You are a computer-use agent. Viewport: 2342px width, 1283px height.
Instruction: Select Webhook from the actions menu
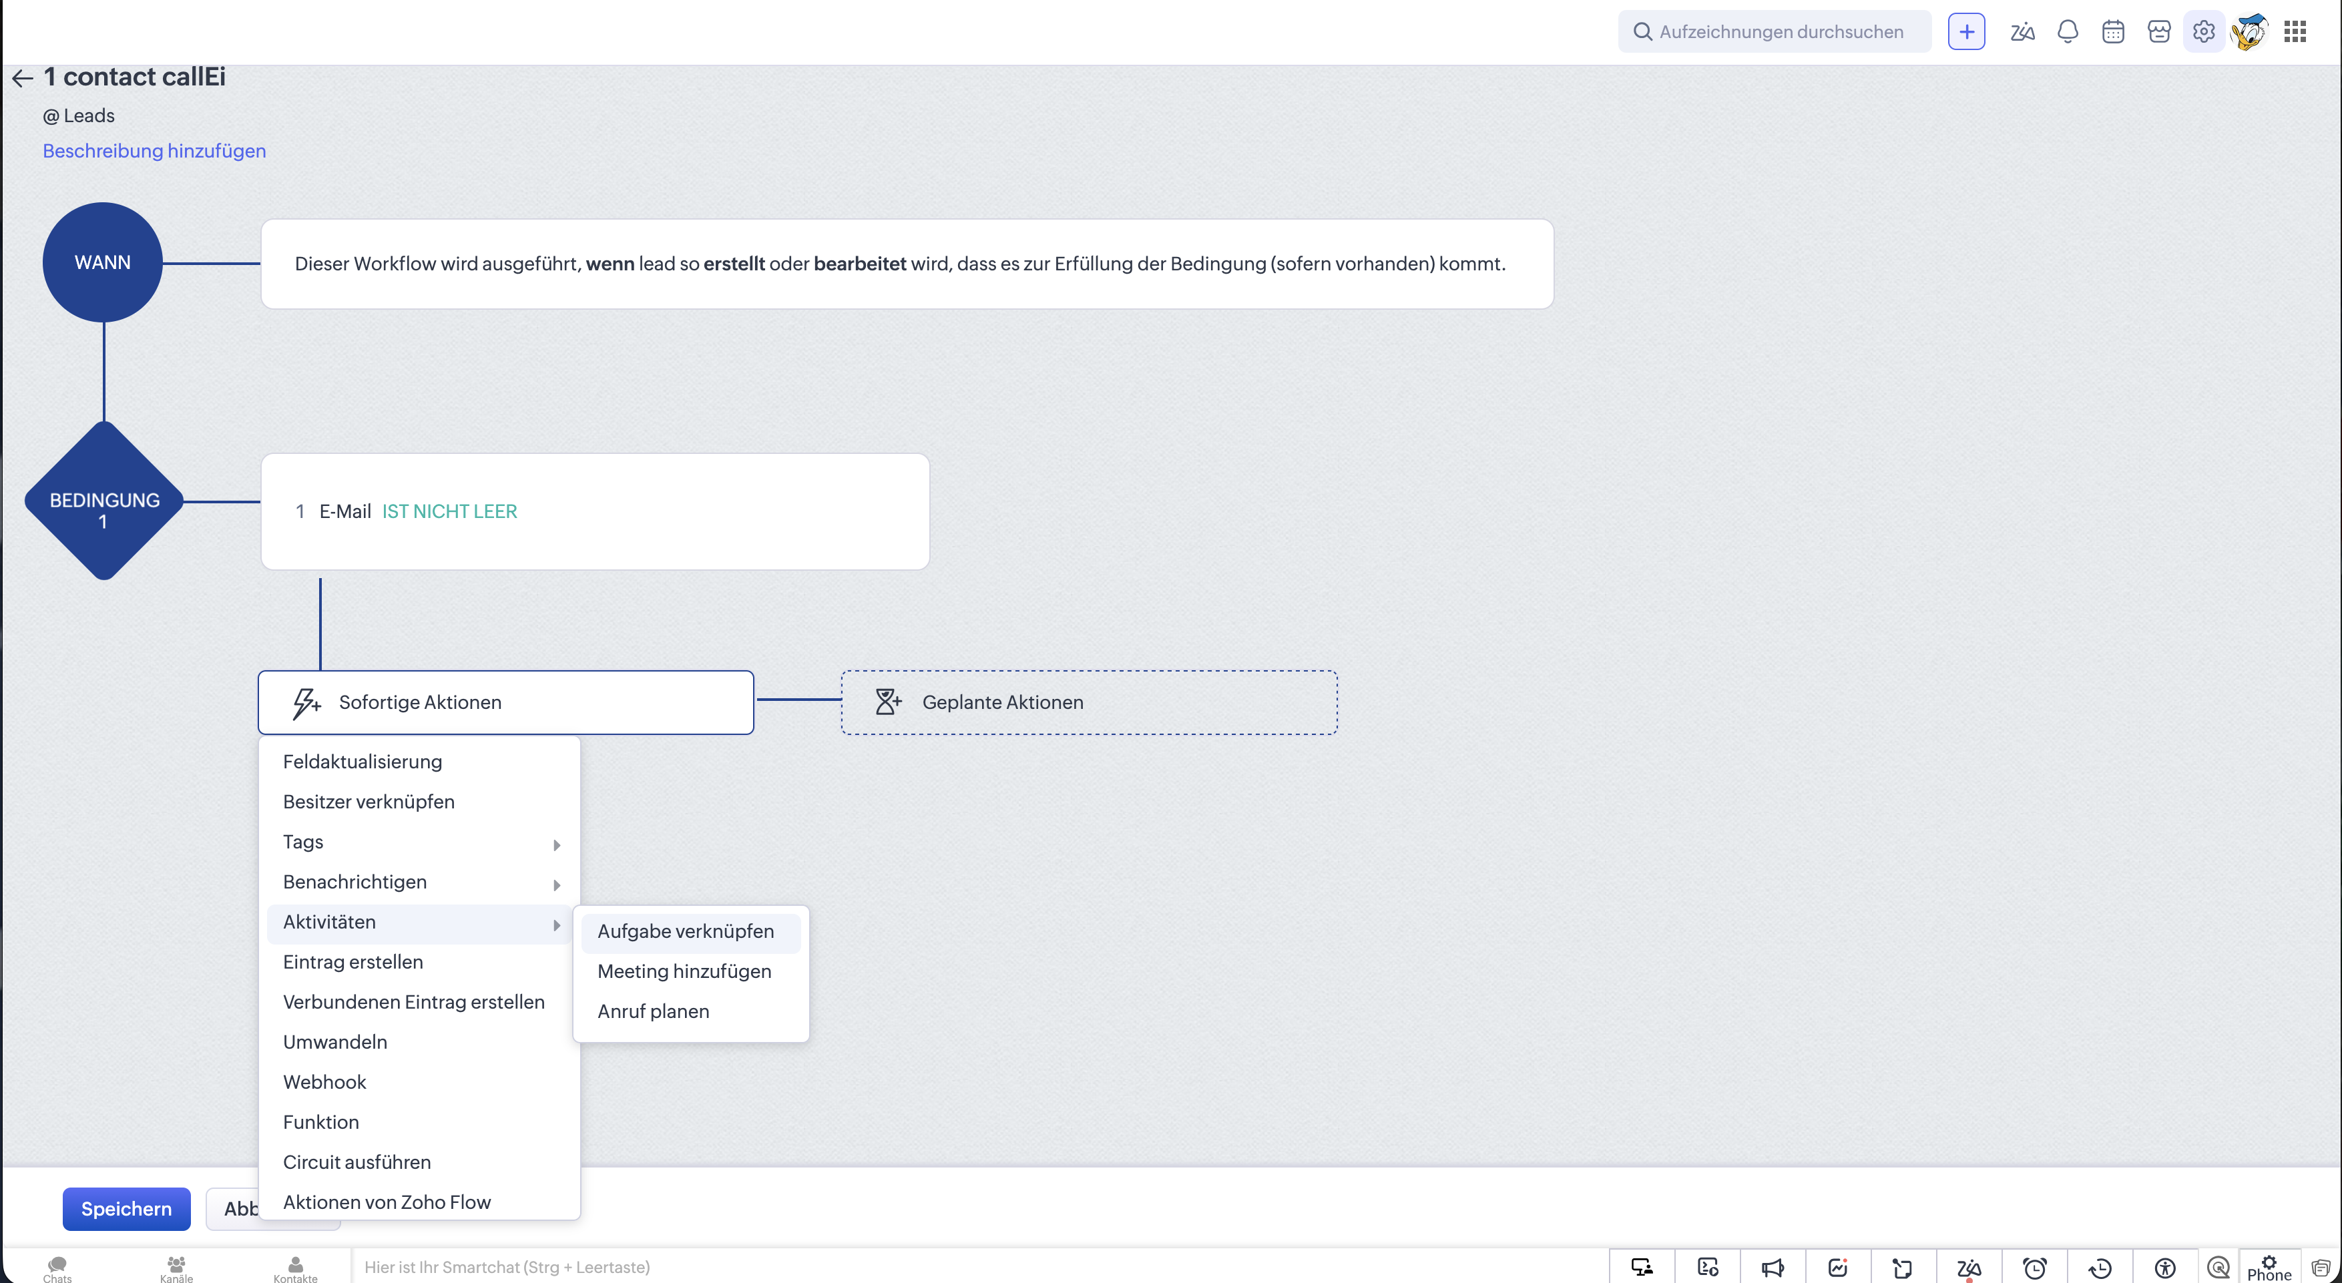(420, 1082)
